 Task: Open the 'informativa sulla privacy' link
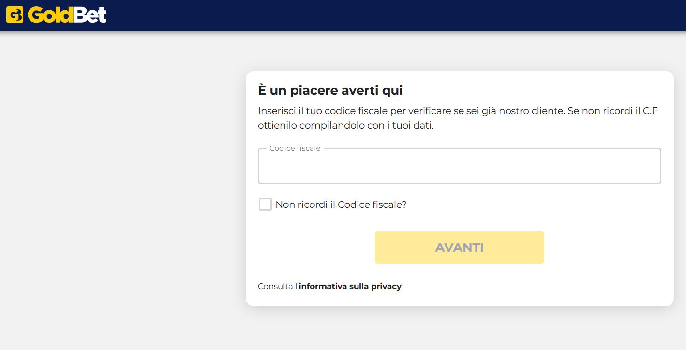click(x=350, y=286)
